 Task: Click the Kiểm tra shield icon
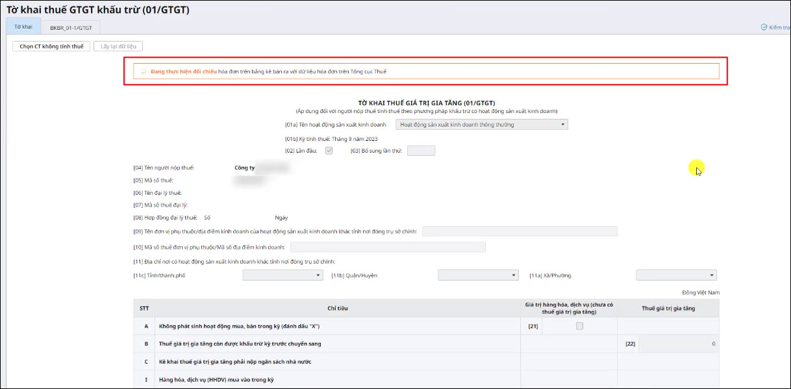764,27
